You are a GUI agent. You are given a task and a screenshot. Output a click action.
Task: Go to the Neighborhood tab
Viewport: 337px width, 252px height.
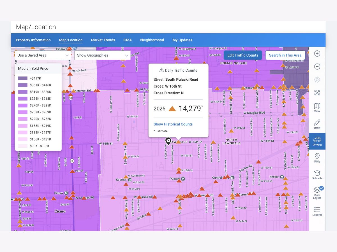152,40
